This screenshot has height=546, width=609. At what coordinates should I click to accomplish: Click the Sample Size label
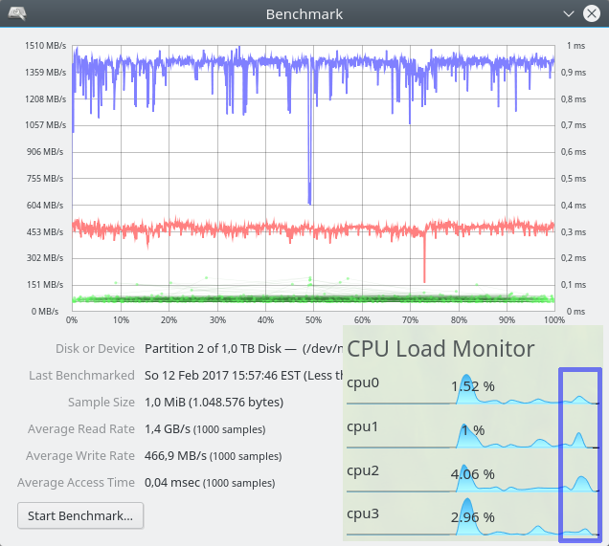101,403
